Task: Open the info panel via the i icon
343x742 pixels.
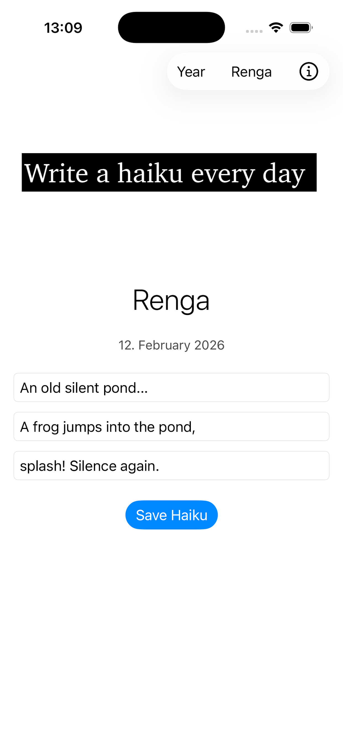Action: coord(308,71)
